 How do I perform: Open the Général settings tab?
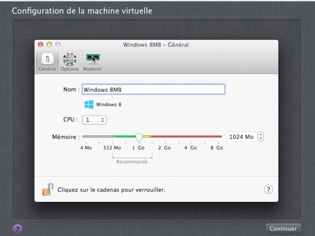(48, 62)
